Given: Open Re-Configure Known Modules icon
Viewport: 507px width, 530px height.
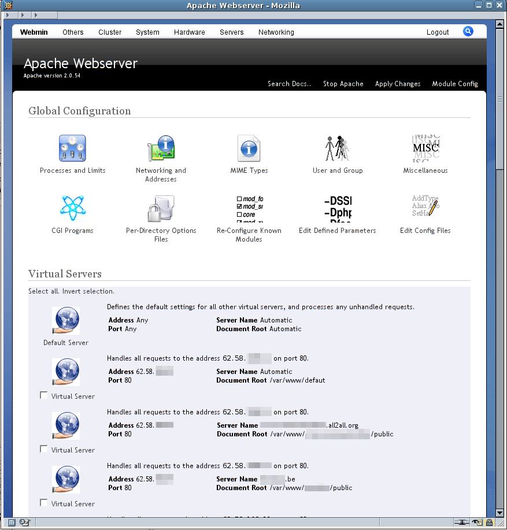Looking at the screenshot, I should 249,209.
